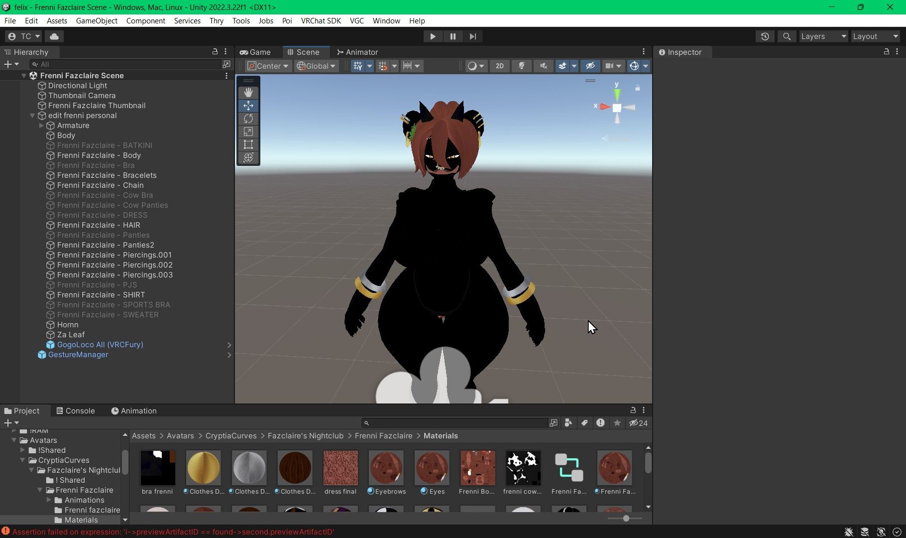Open the Layers dropdown

coord(823,36)
